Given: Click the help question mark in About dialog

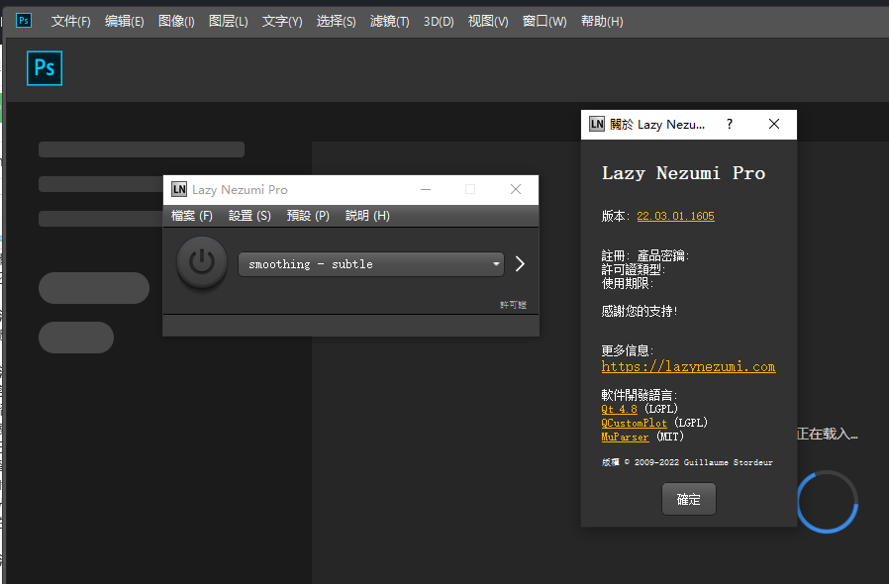Looking at the screenshot, I should click(730, 124).
